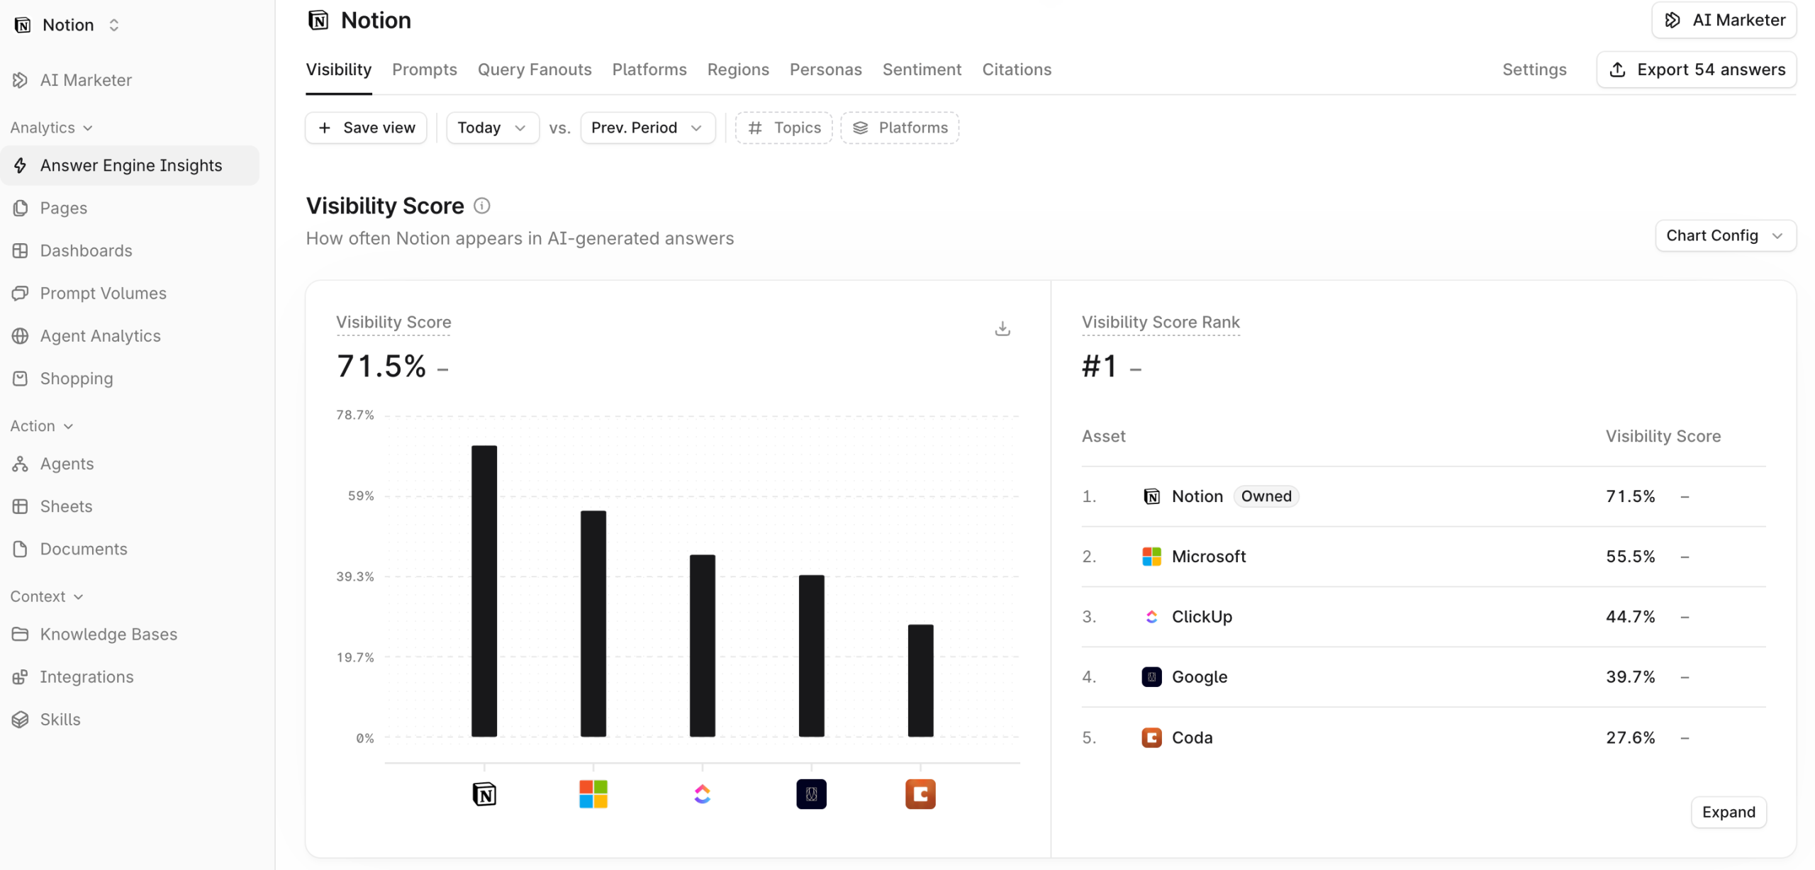
Task: Click the Google bar in the chart
Action: (x=811, y=656)
